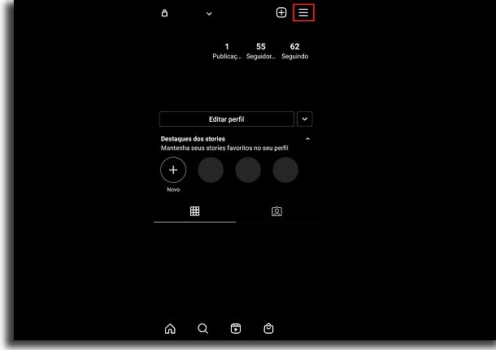The width and height of the screenshot is (496, 350).
Task: Open the account switcher chevron at top
Action: (209, 14)
